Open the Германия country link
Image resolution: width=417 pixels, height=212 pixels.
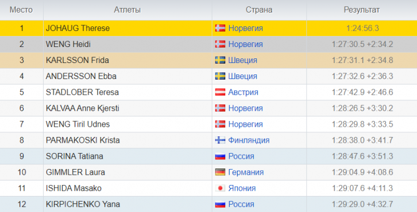pyautogui.click(x=246, y=172)
